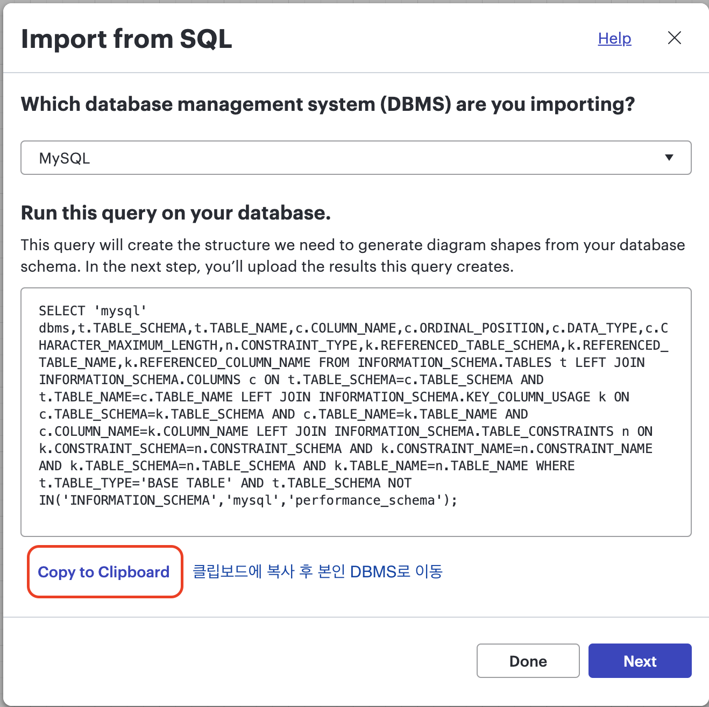Click the Done button
Screen dimensions: 709x707
(528, 661)
